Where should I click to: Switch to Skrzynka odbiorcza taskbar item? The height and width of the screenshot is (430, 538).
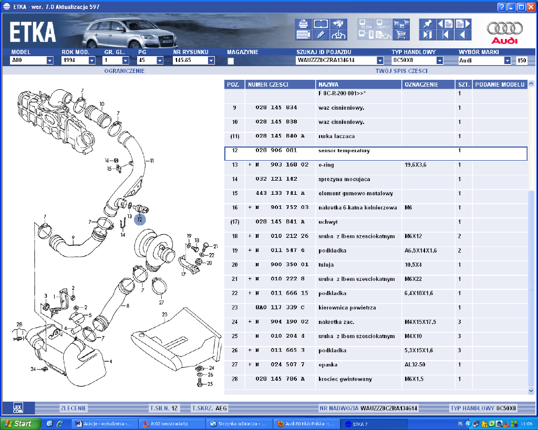coord(239,424)
